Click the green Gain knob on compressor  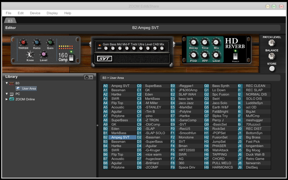(50, 42)
